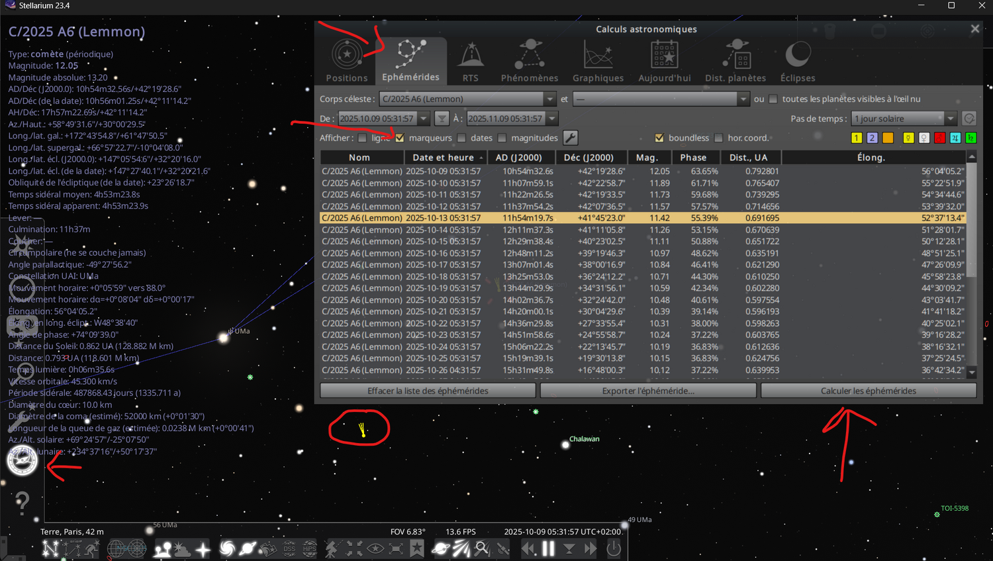Enable the 'dates' display checkbox
993x561 pixels.
[x=461, y=138]
